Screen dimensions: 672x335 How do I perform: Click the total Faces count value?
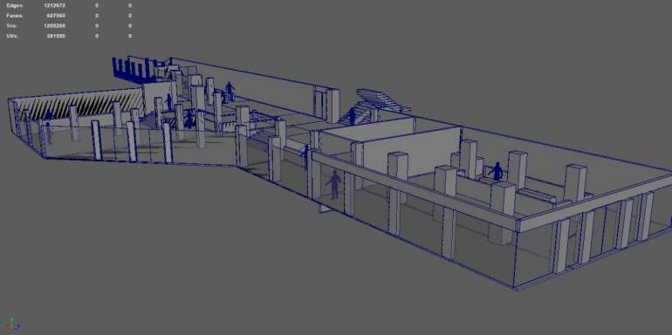[x=56, y=16]
